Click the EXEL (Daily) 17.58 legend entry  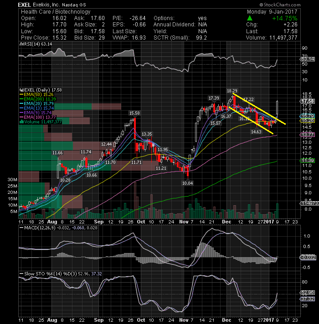pos(43,90)
